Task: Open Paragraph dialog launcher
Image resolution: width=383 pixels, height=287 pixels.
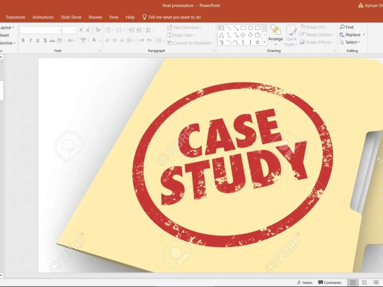Action: pos(213,51)
